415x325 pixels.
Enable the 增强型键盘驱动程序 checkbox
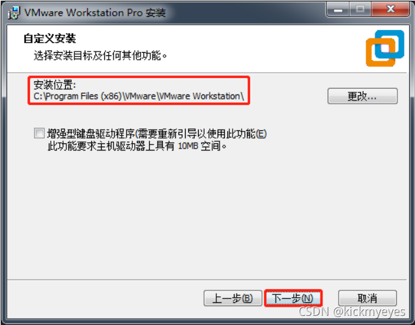(x=39, y=133)
